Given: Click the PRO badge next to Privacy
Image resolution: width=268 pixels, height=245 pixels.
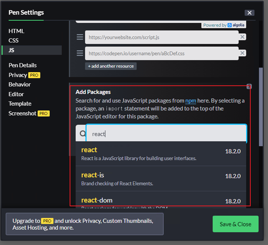Looking at the screenshot, I should click(x=34, y=75).
